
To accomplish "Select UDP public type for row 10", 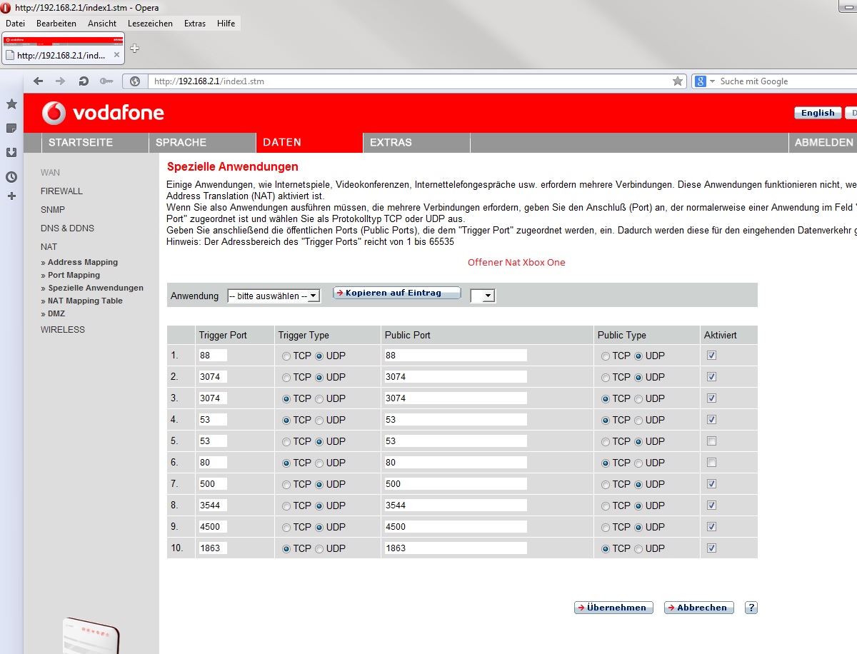I will point(638,548).
